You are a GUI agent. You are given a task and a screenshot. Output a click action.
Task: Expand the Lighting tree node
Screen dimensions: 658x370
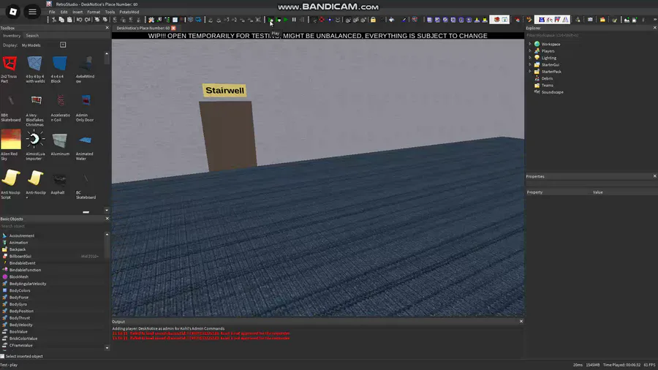click(x=530, y=58)
